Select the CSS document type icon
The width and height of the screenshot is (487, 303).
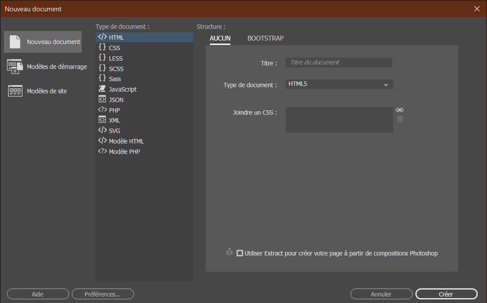tap(102, 48)
